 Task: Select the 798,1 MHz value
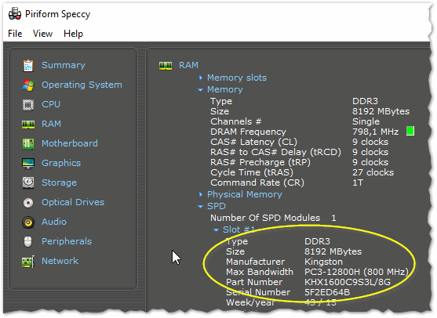[375, 132]
